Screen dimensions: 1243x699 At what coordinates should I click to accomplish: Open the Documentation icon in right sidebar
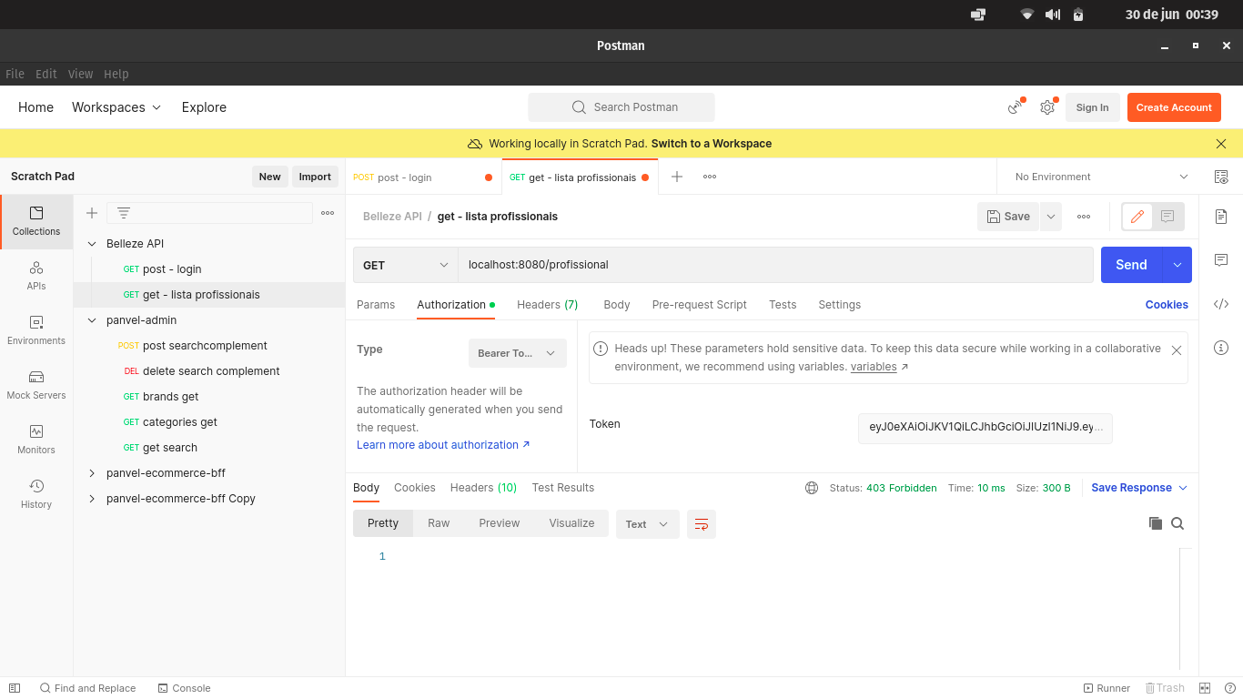pyautogui.click(x=1221, y=217)
